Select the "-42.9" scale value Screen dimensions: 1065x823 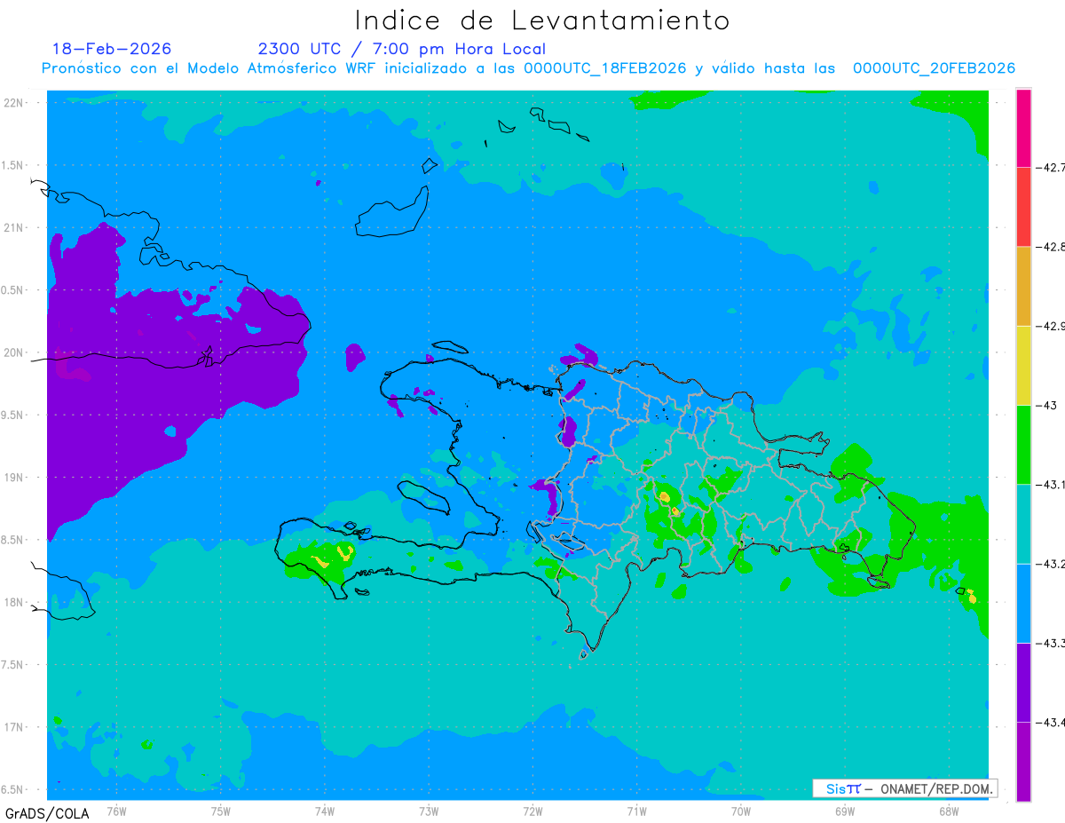coord(1050,327)
